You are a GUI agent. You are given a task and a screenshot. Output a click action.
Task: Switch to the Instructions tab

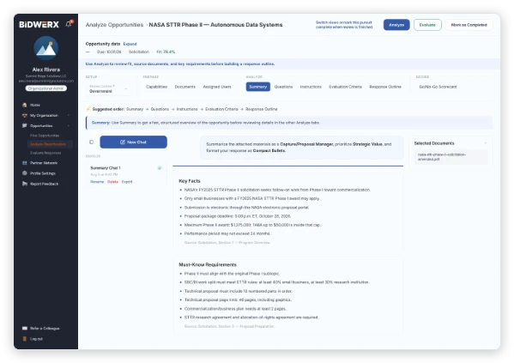pyautogui.click(x=311, y=87)
